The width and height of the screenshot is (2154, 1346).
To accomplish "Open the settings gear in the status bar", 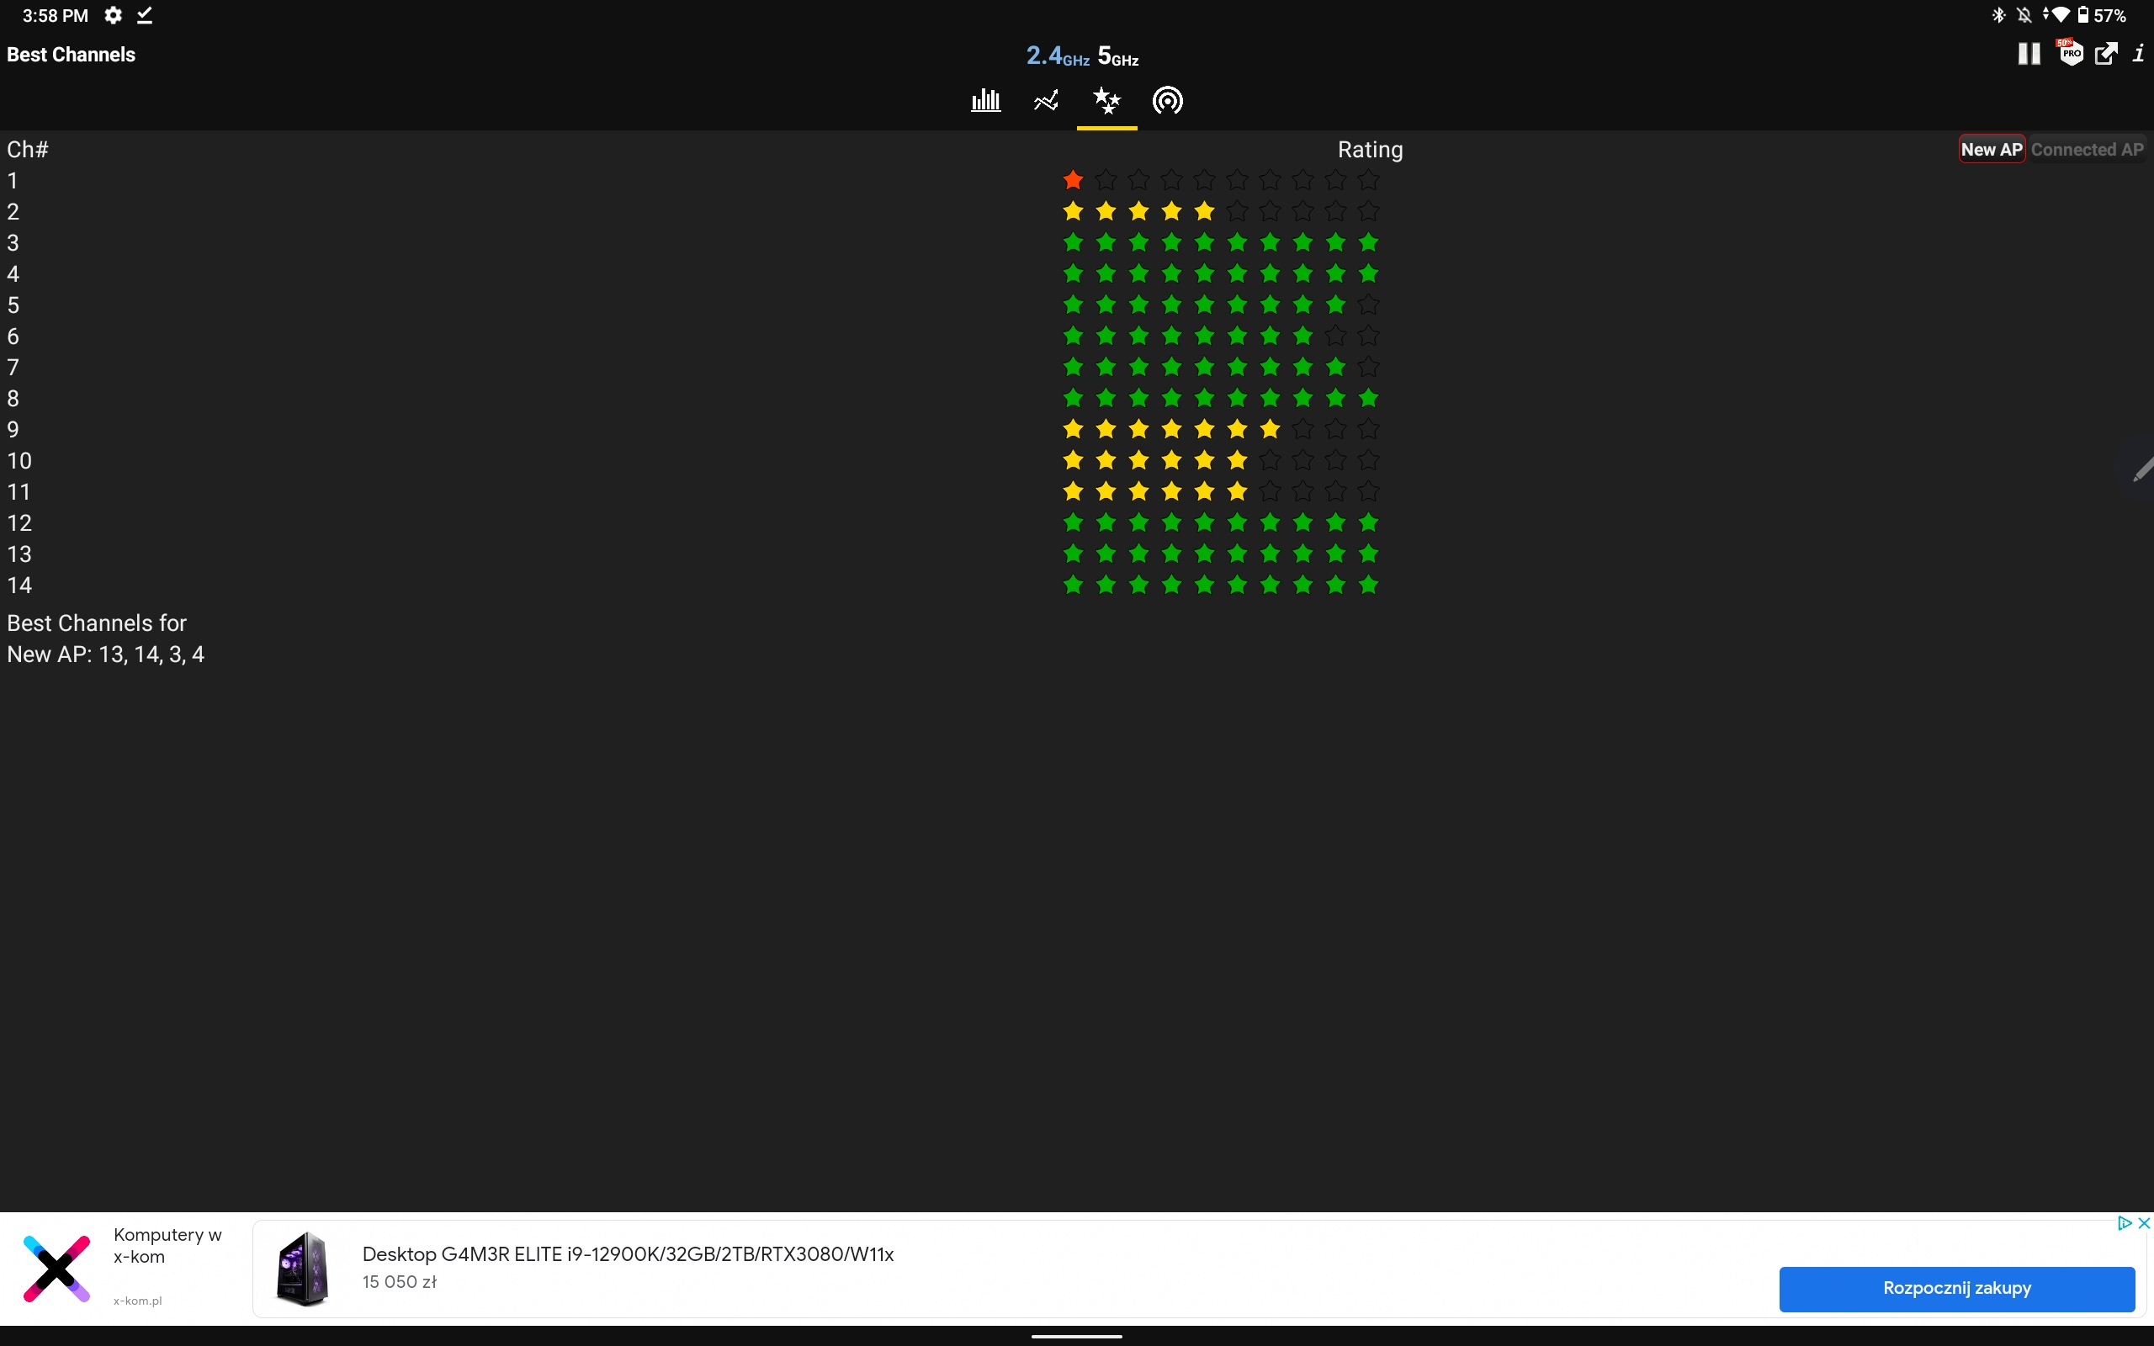I will click(x=113, y=15).
